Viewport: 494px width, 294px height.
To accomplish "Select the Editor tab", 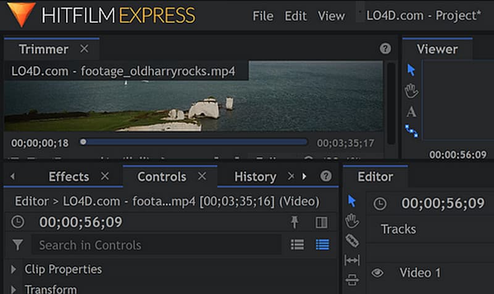I will click(375, 177).
